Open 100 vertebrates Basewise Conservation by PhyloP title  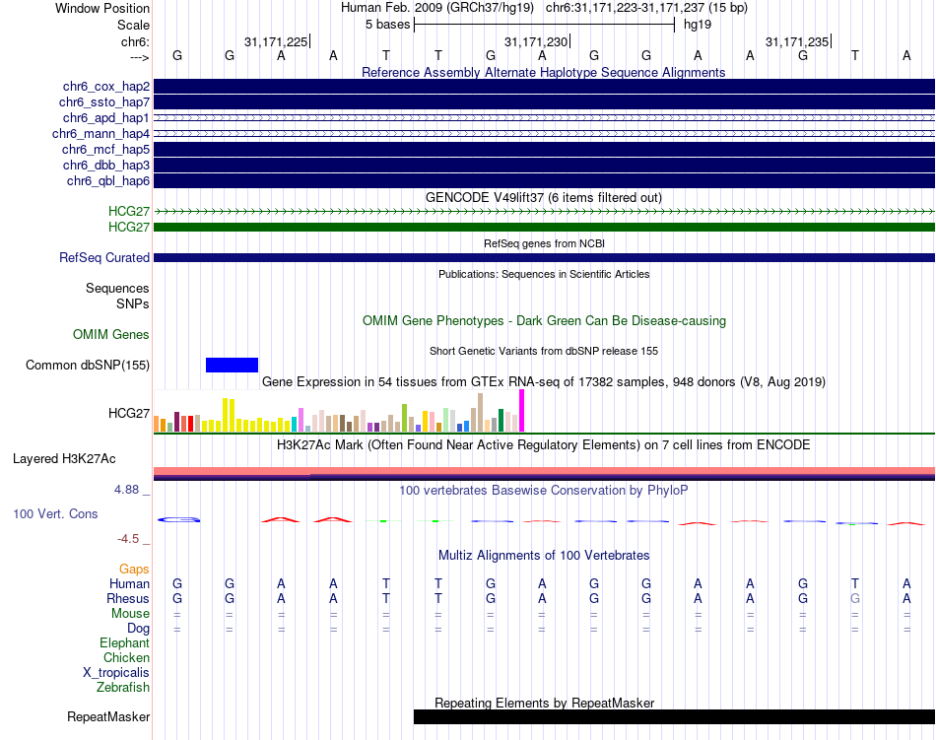[544, 491]
